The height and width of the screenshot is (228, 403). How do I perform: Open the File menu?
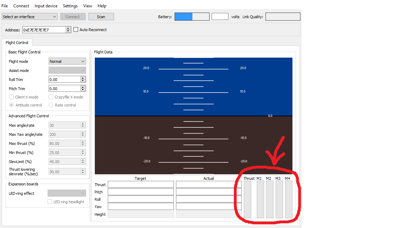click(x=5, y=6)
